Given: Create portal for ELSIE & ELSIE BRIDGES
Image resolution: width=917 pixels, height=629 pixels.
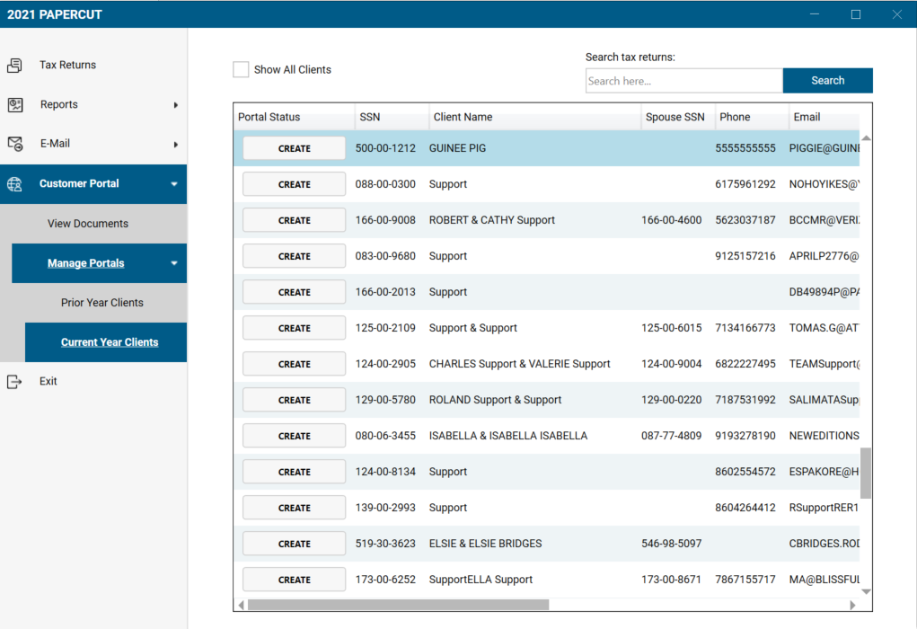Looking at the screenshot, I should [x=295, y=545].
